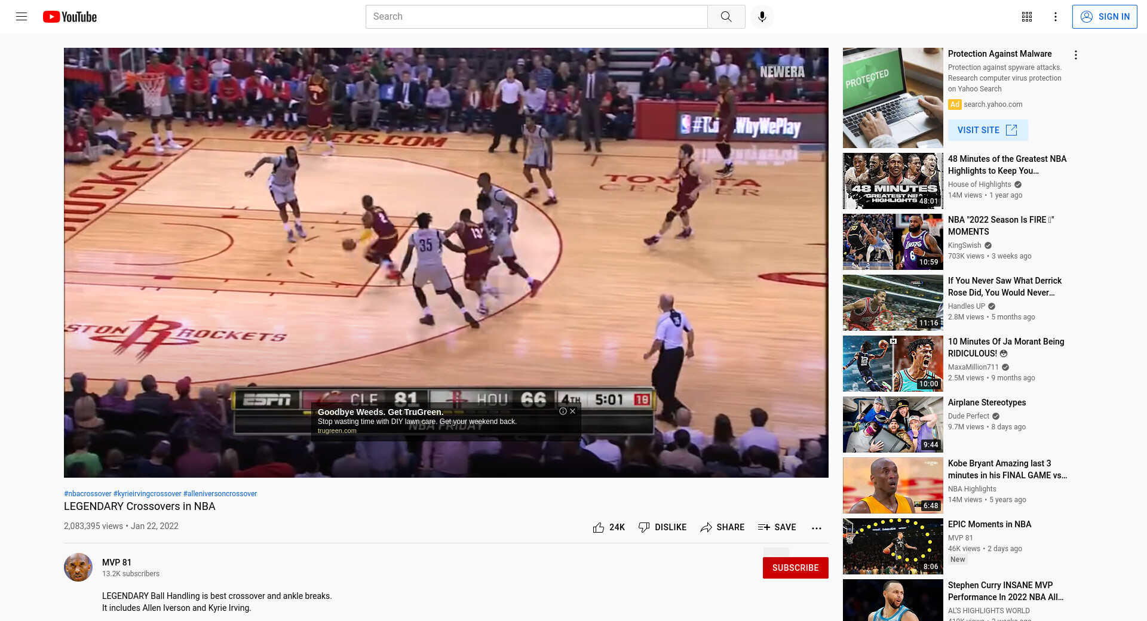Click the search magnifier button
Image resolution: width=1147 pixels, height=621 pixels.
[726, 17]
